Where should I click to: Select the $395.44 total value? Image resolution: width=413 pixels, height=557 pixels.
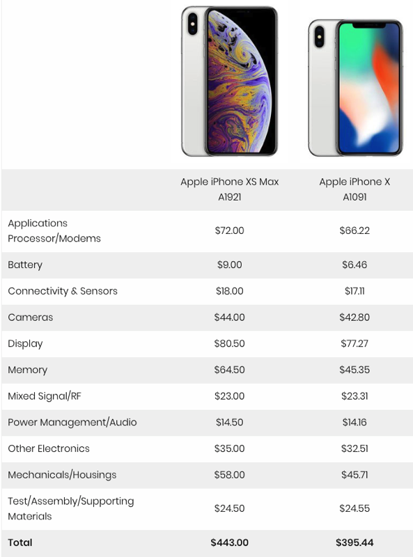(x=354, y=542)
